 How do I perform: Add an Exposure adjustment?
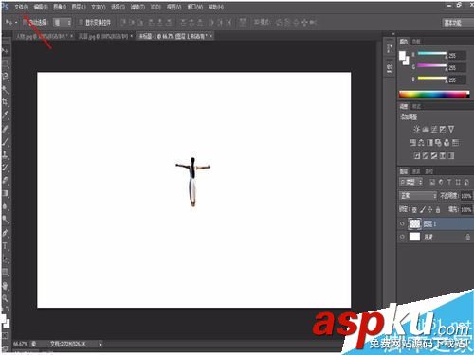pyautogui.click(x=443, y=129)
